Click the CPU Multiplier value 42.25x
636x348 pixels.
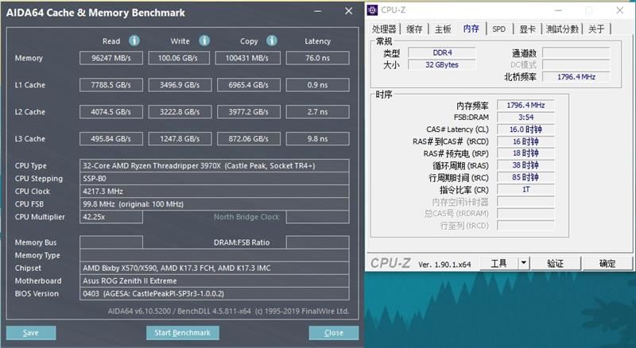tap(111, 217)
